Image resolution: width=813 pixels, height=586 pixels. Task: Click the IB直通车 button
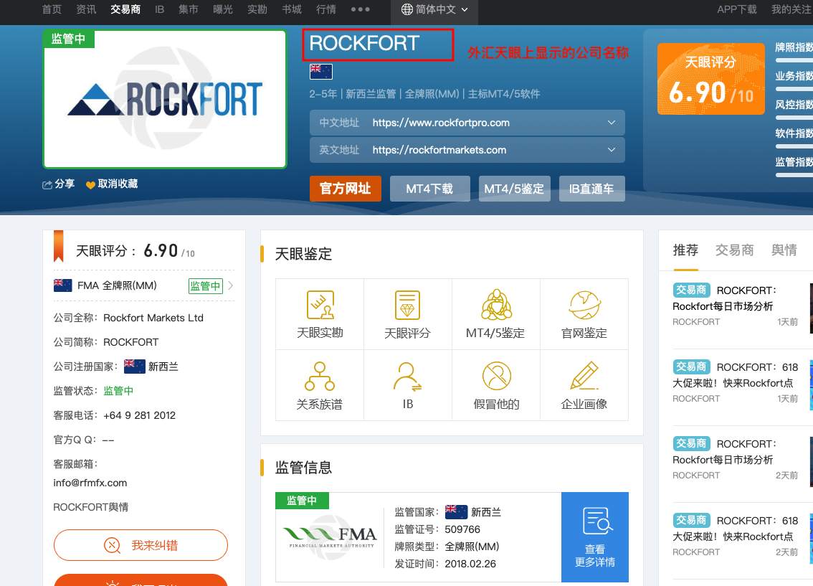click(591, 188)
